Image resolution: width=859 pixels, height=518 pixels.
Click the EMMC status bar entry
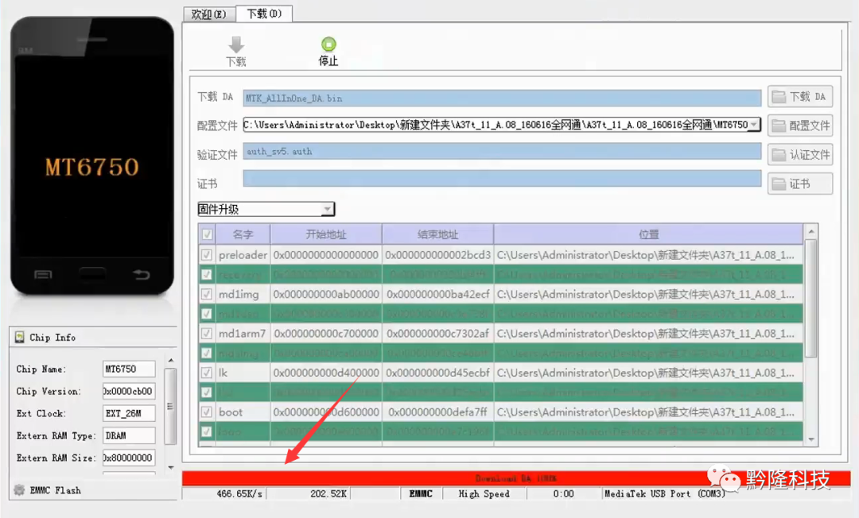[421, 494]
